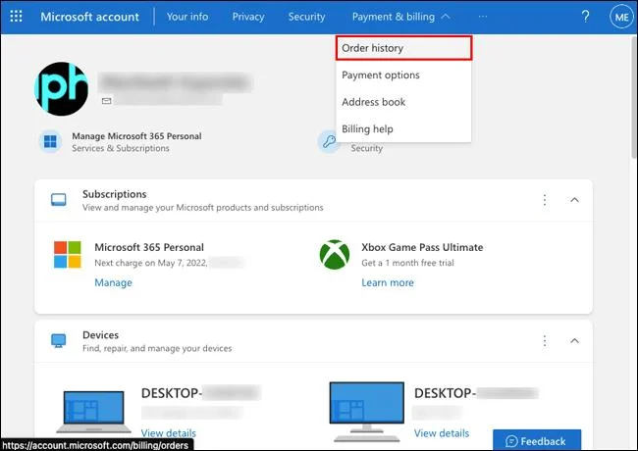Click the Subscriptions card laptop icon
The image size is (638, 451).
pyautogui.click(x=59, y=199)
